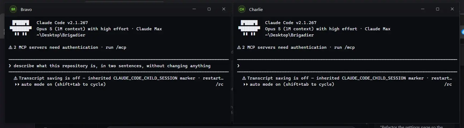Focus the empty Charlie prompt input line
Viewport: 464px width, 128px height.
click(347, 66)
